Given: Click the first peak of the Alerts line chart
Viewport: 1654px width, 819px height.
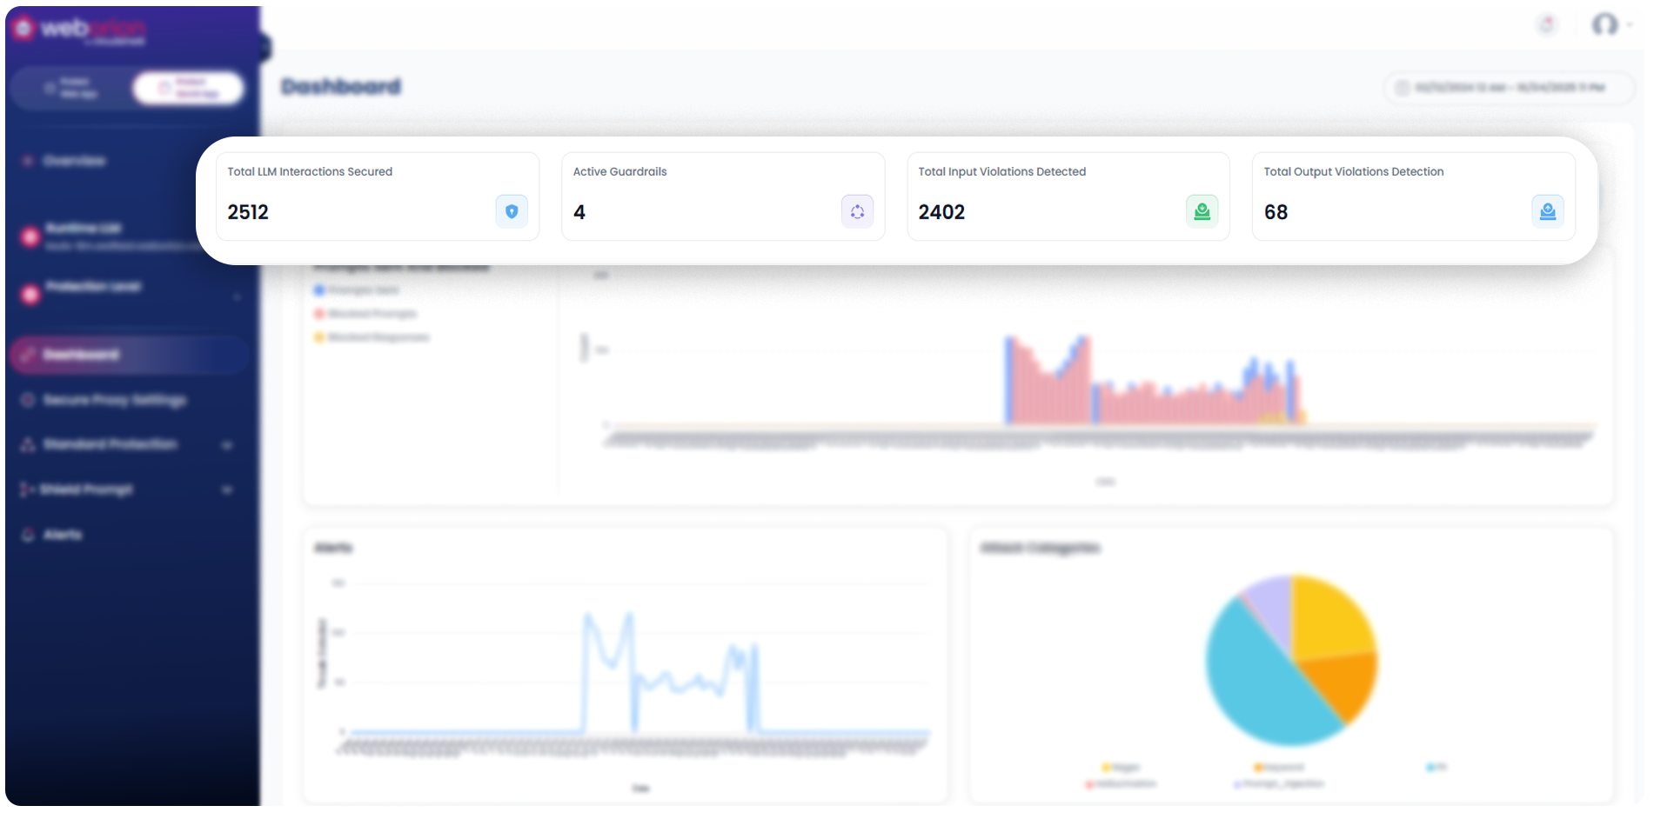Looking at the screenshot, I should click(589, 617).
